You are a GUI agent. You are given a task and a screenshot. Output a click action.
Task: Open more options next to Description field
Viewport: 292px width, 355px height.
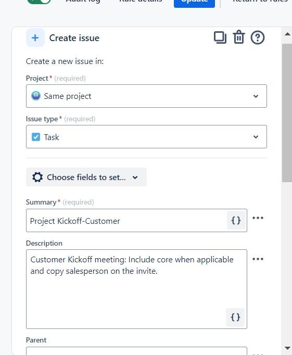[258, 259]
